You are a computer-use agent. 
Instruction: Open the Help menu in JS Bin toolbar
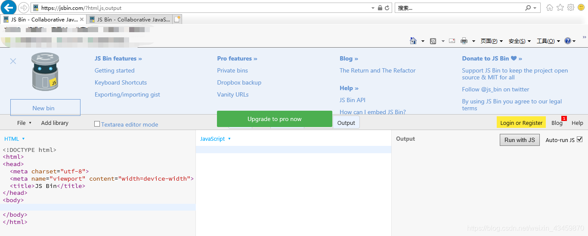(x=577, y=123)
